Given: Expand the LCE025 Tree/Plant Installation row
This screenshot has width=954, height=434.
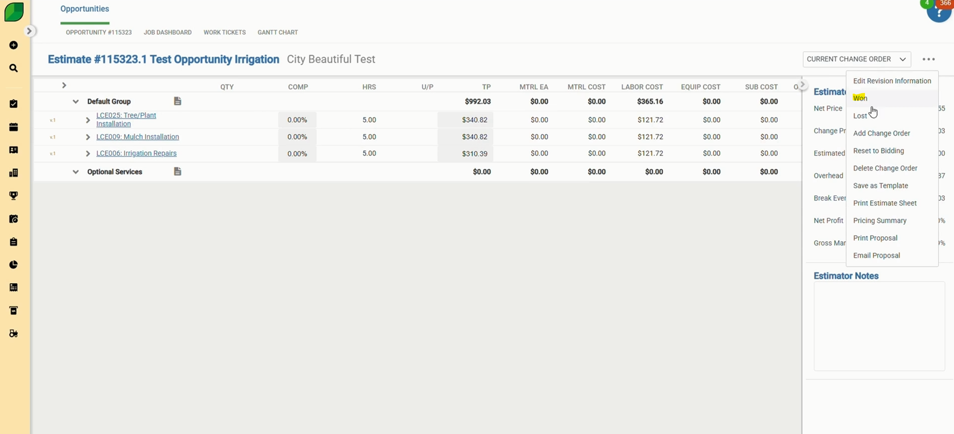Looking at the screenshot, I should tap(88, 120).
